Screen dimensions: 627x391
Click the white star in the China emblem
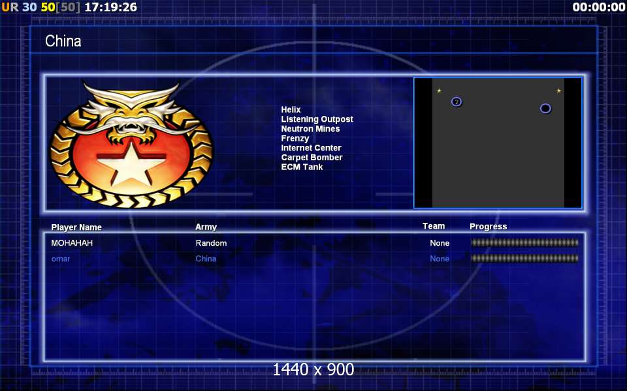[132, 162]
